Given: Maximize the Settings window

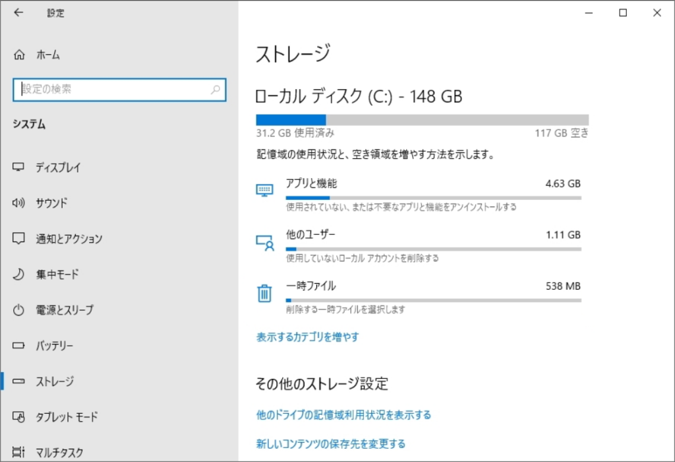Looking at the screenshot, I should tap(623, 13).
